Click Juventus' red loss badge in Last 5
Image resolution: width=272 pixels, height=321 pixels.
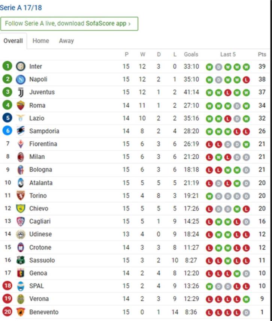pos(228,93)
